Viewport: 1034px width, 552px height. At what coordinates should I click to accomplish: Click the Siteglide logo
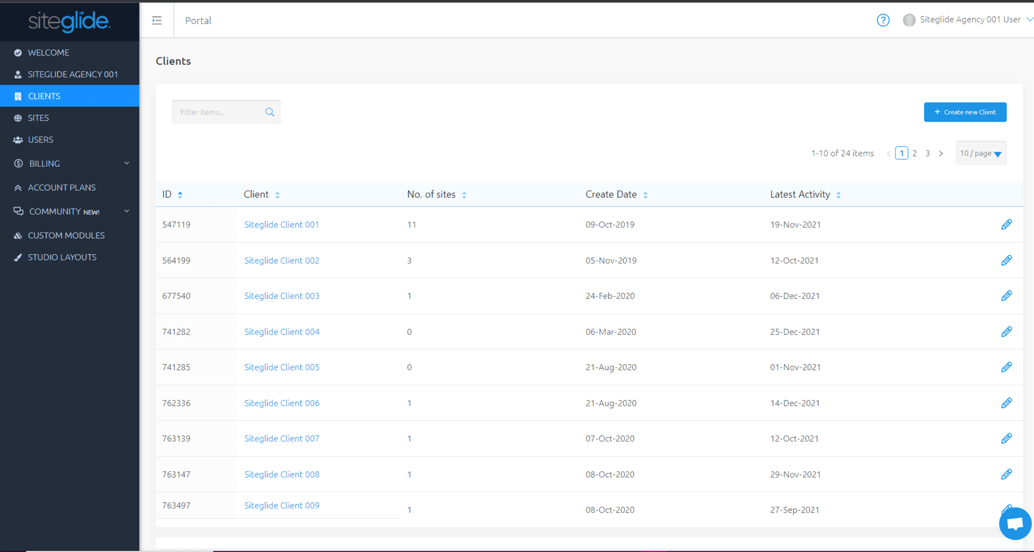(x=69, y=21)
